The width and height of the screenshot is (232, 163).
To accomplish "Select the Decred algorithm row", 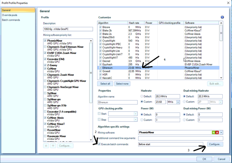I will tap(158, 61).
